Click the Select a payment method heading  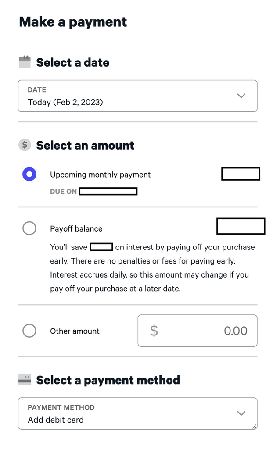pos(108,380)
